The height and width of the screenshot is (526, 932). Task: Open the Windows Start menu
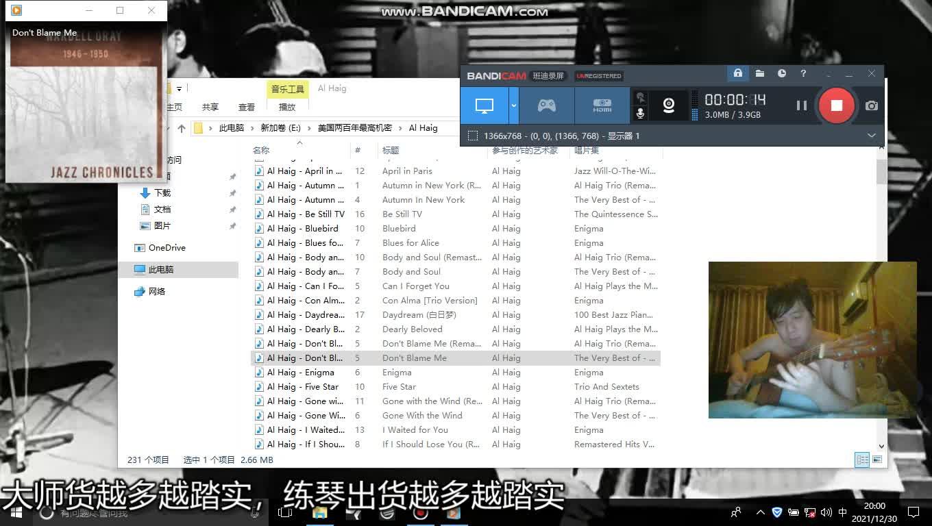[15, 512]
